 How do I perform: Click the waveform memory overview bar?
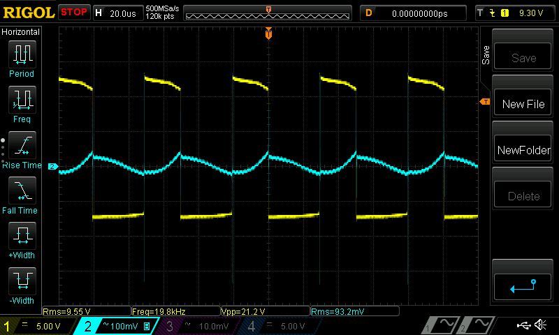268,13
